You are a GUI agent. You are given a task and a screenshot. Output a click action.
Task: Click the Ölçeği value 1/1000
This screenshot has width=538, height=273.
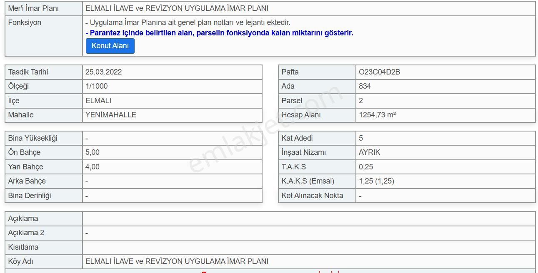(97, 86)
